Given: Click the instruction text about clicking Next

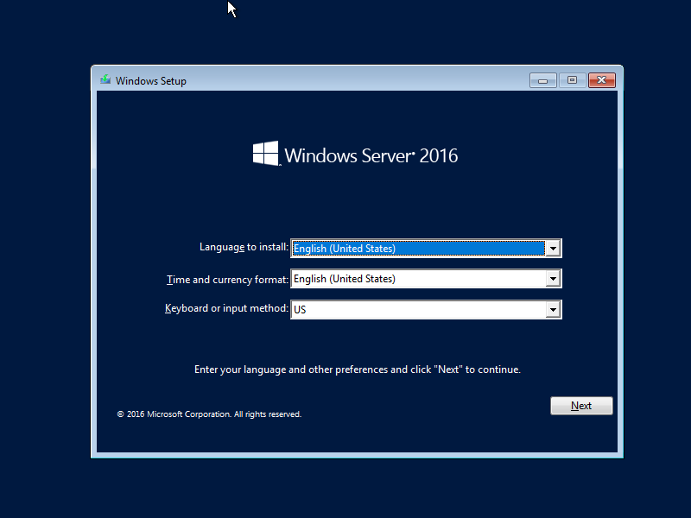Looking at the screenshot, I should tap(358, 369).
